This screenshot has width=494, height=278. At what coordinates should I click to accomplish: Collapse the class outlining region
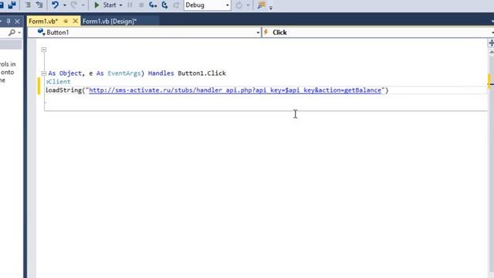point(44,49)
